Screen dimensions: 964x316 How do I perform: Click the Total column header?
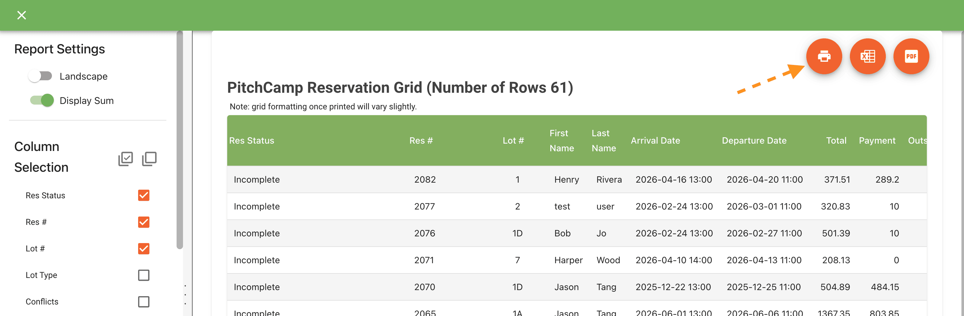(835, 140)
